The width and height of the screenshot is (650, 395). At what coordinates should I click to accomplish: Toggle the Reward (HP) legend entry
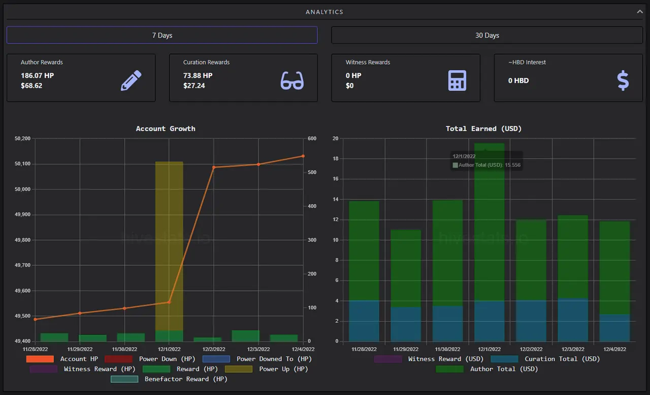180,369
